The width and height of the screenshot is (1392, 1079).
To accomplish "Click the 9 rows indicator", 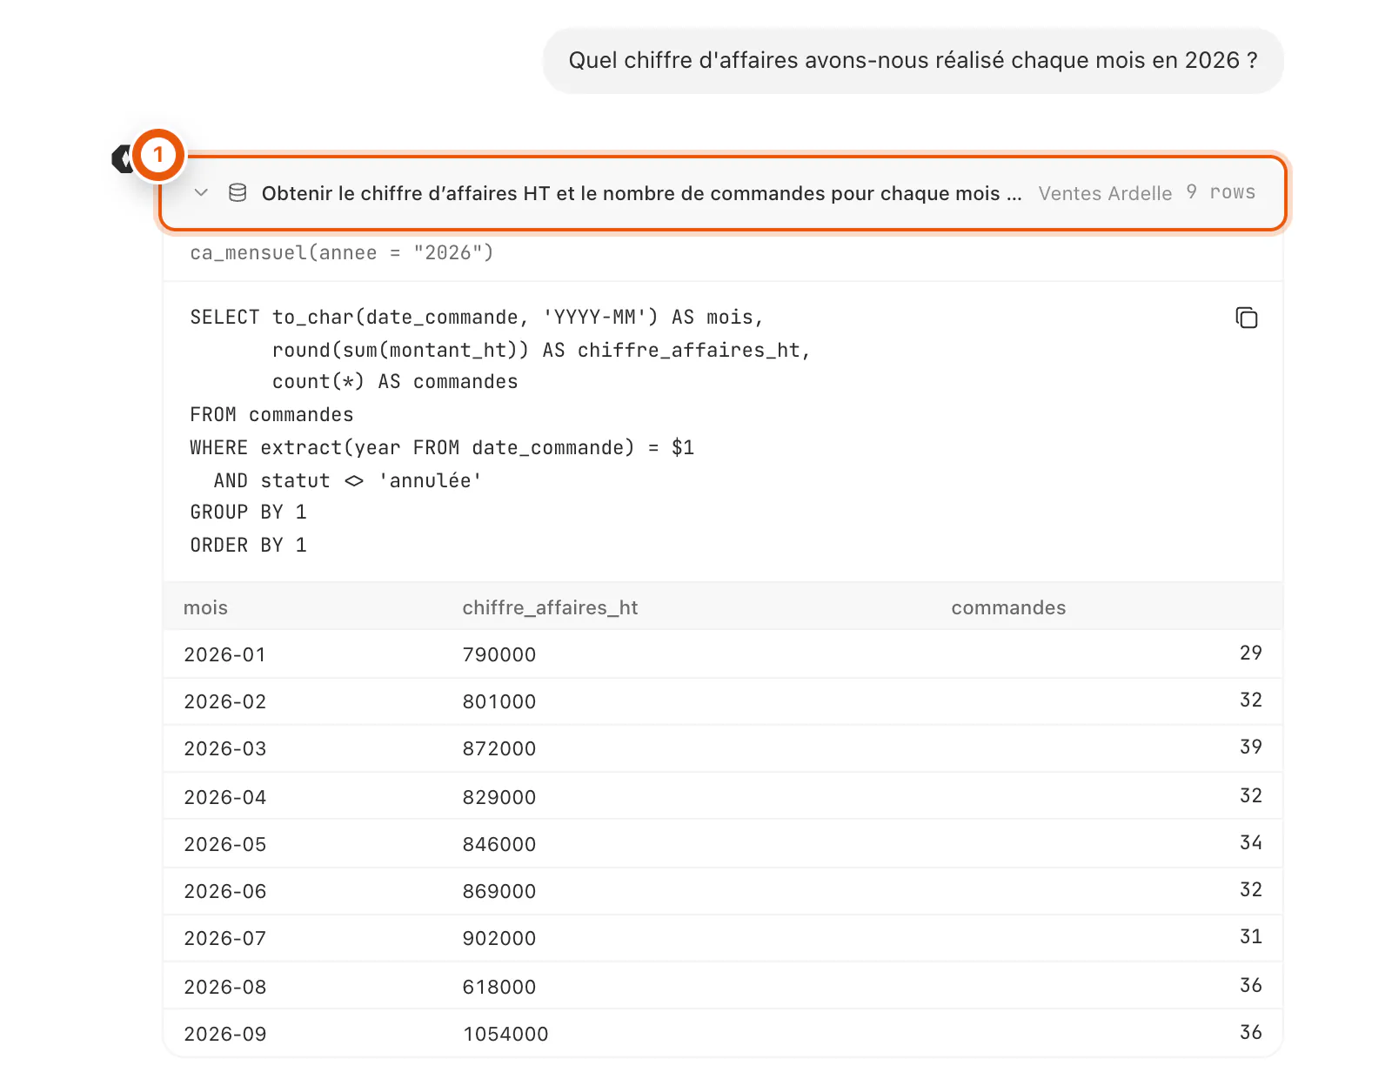I will tap(1221, 192).
